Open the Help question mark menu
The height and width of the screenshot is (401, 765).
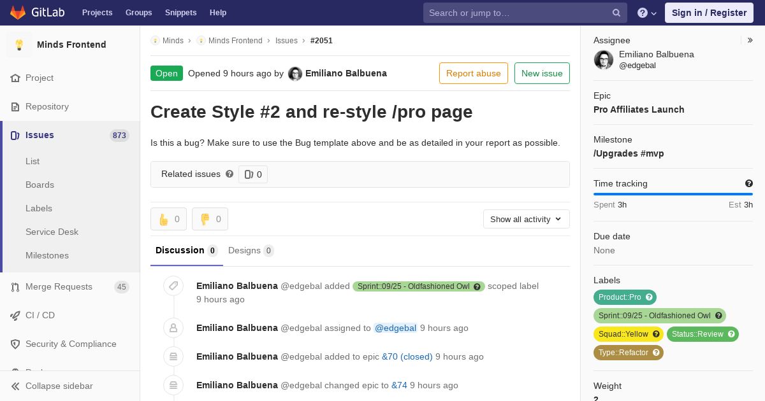click(x=647, y=13)
